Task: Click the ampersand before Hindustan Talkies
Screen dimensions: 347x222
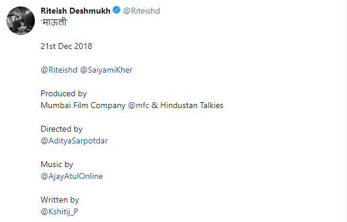Action: [x=155, y=105]
